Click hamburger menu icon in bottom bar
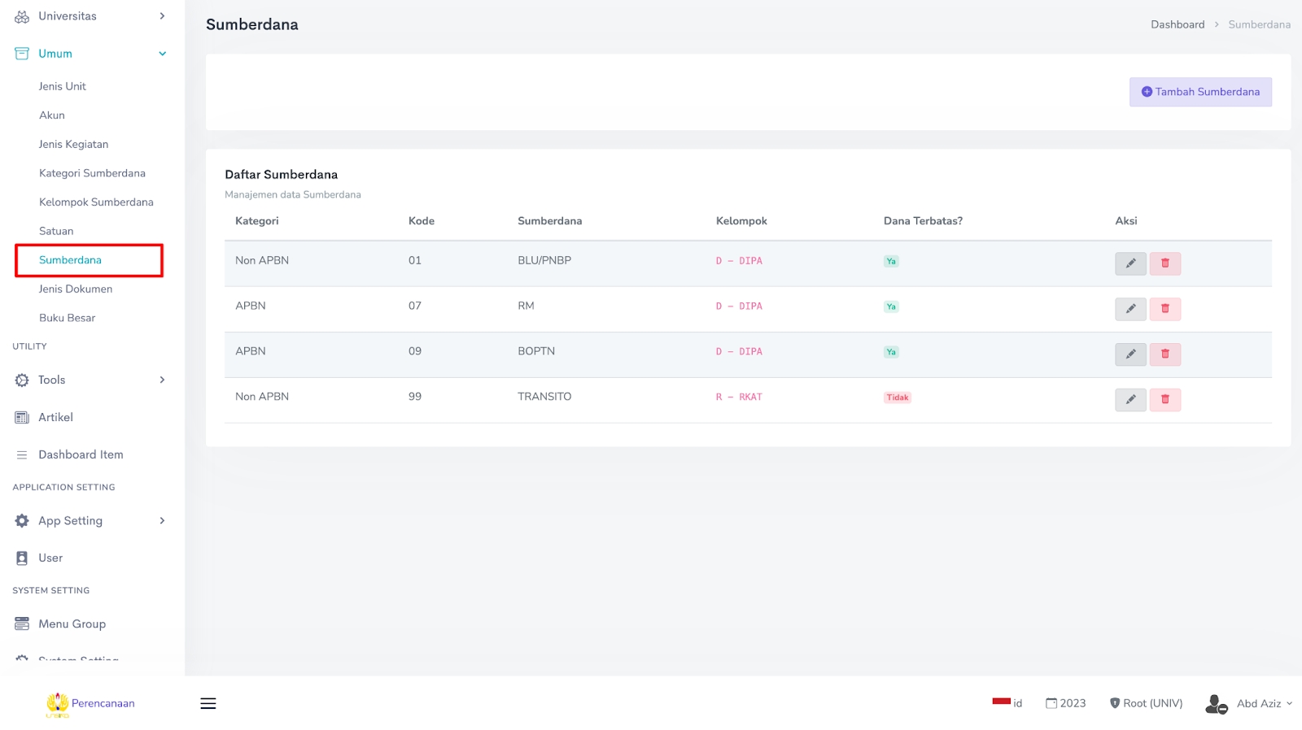1302x730 pixels. point(208,704)
